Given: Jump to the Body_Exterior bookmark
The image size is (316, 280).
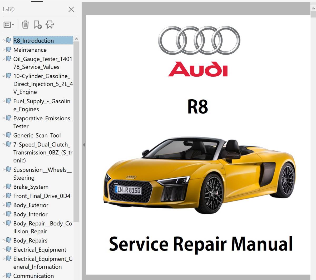Looking at the screenshot, I should (31, 205).
